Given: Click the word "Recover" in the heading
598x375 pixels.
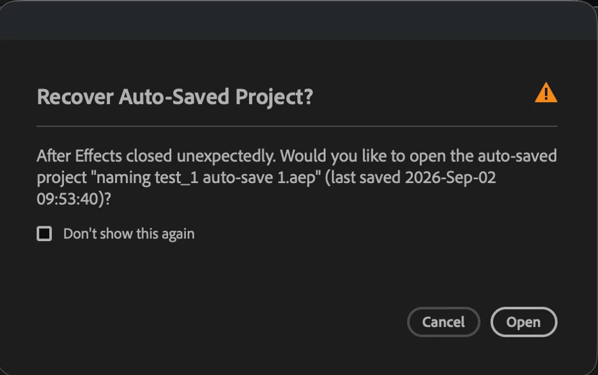Looking at the screenshot, I should [x=75, y=97].
